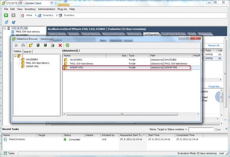Screen dimensions: 230x157
Task: Switch to the Performance tab
Action: (134, 34)
